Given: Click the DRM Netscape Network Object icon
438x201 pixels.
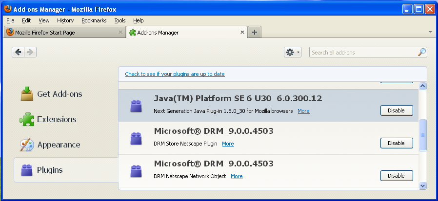Looking at the screenshot, I should (x=136, y=171).
